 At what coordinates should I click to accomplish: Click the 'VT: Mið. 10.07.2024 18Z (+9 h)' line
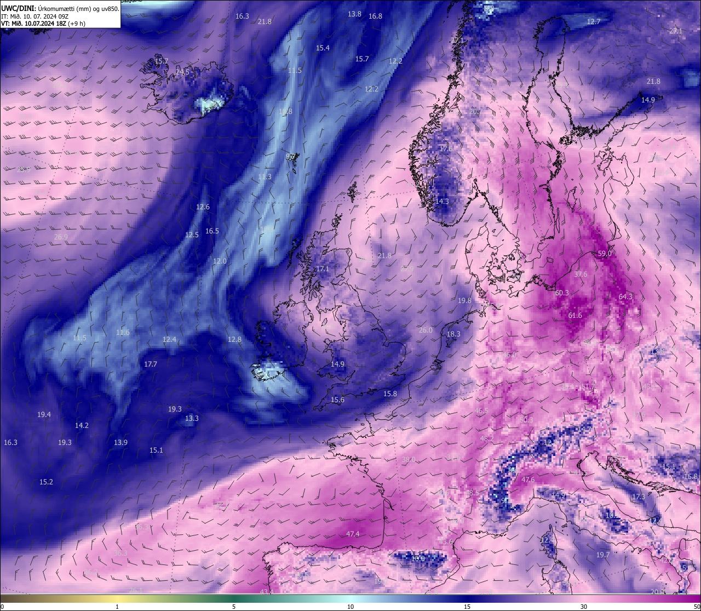coord(43,24)
